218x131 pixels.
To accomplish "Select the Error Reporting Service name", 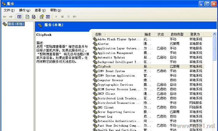I will point(116,112).
